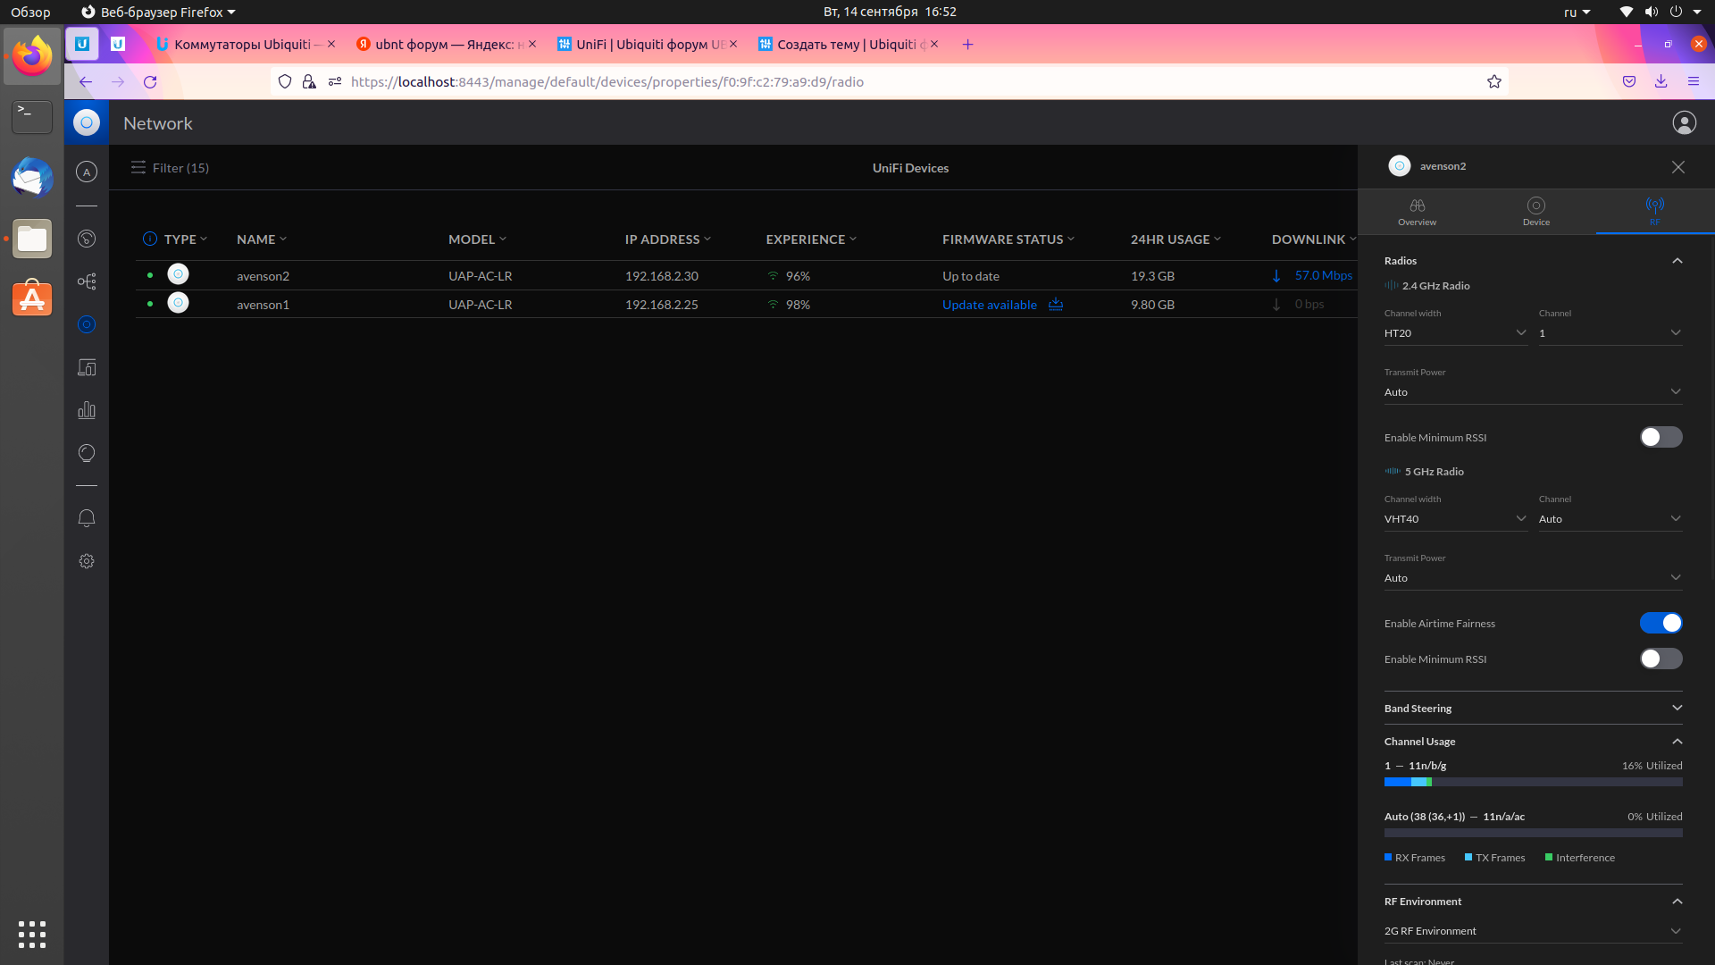
Task: Open the 2.4 GHz Channel dropdown showing 1
Action: (1610, 333)
